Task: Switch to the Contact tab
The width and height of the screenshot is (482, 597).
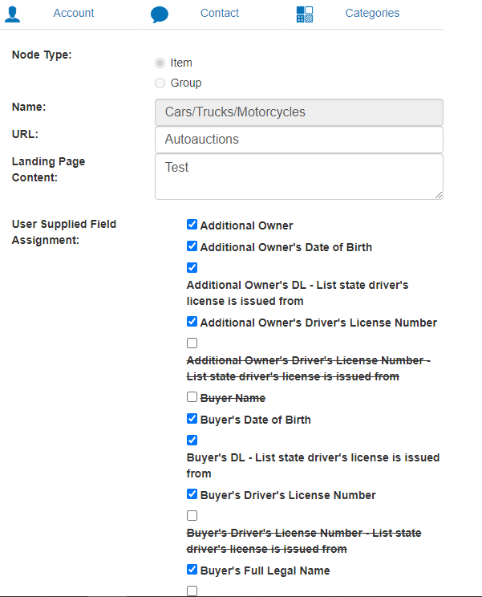Action: (220, 13)
